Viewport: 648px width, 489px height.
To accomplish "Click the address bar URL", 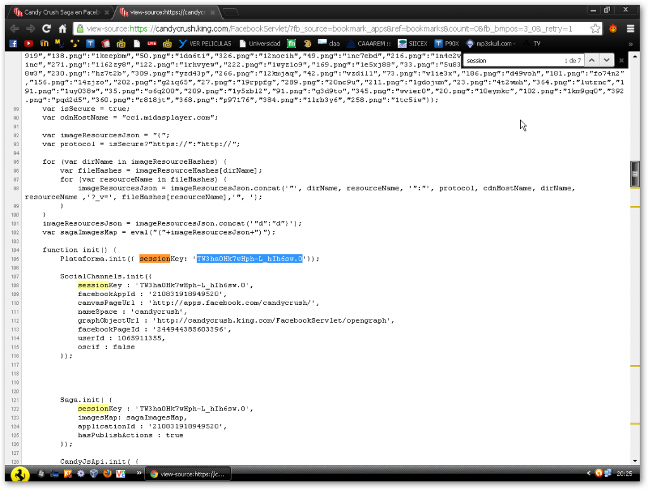I will pos(329,28).
